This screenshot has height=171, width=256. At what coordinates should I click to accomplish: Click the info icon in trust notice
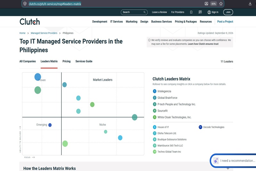[x=149, y=40]
